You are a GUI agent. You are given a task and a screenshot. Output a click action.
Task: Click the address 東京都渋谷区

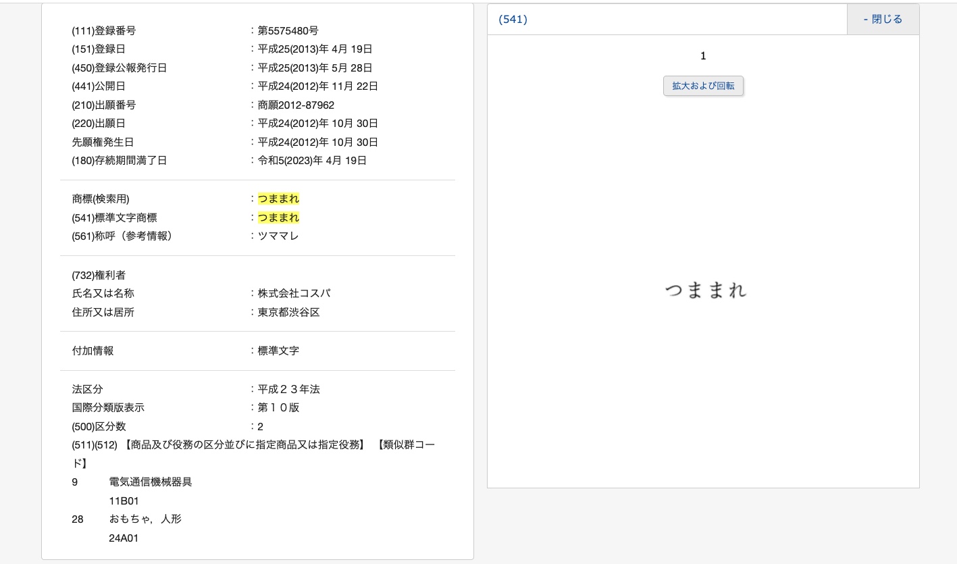pyautogui.click(x=288, y=312)
